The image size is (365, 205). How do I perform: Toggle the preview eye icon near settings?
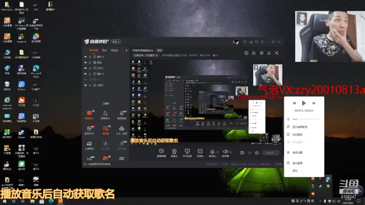point(250,153)
